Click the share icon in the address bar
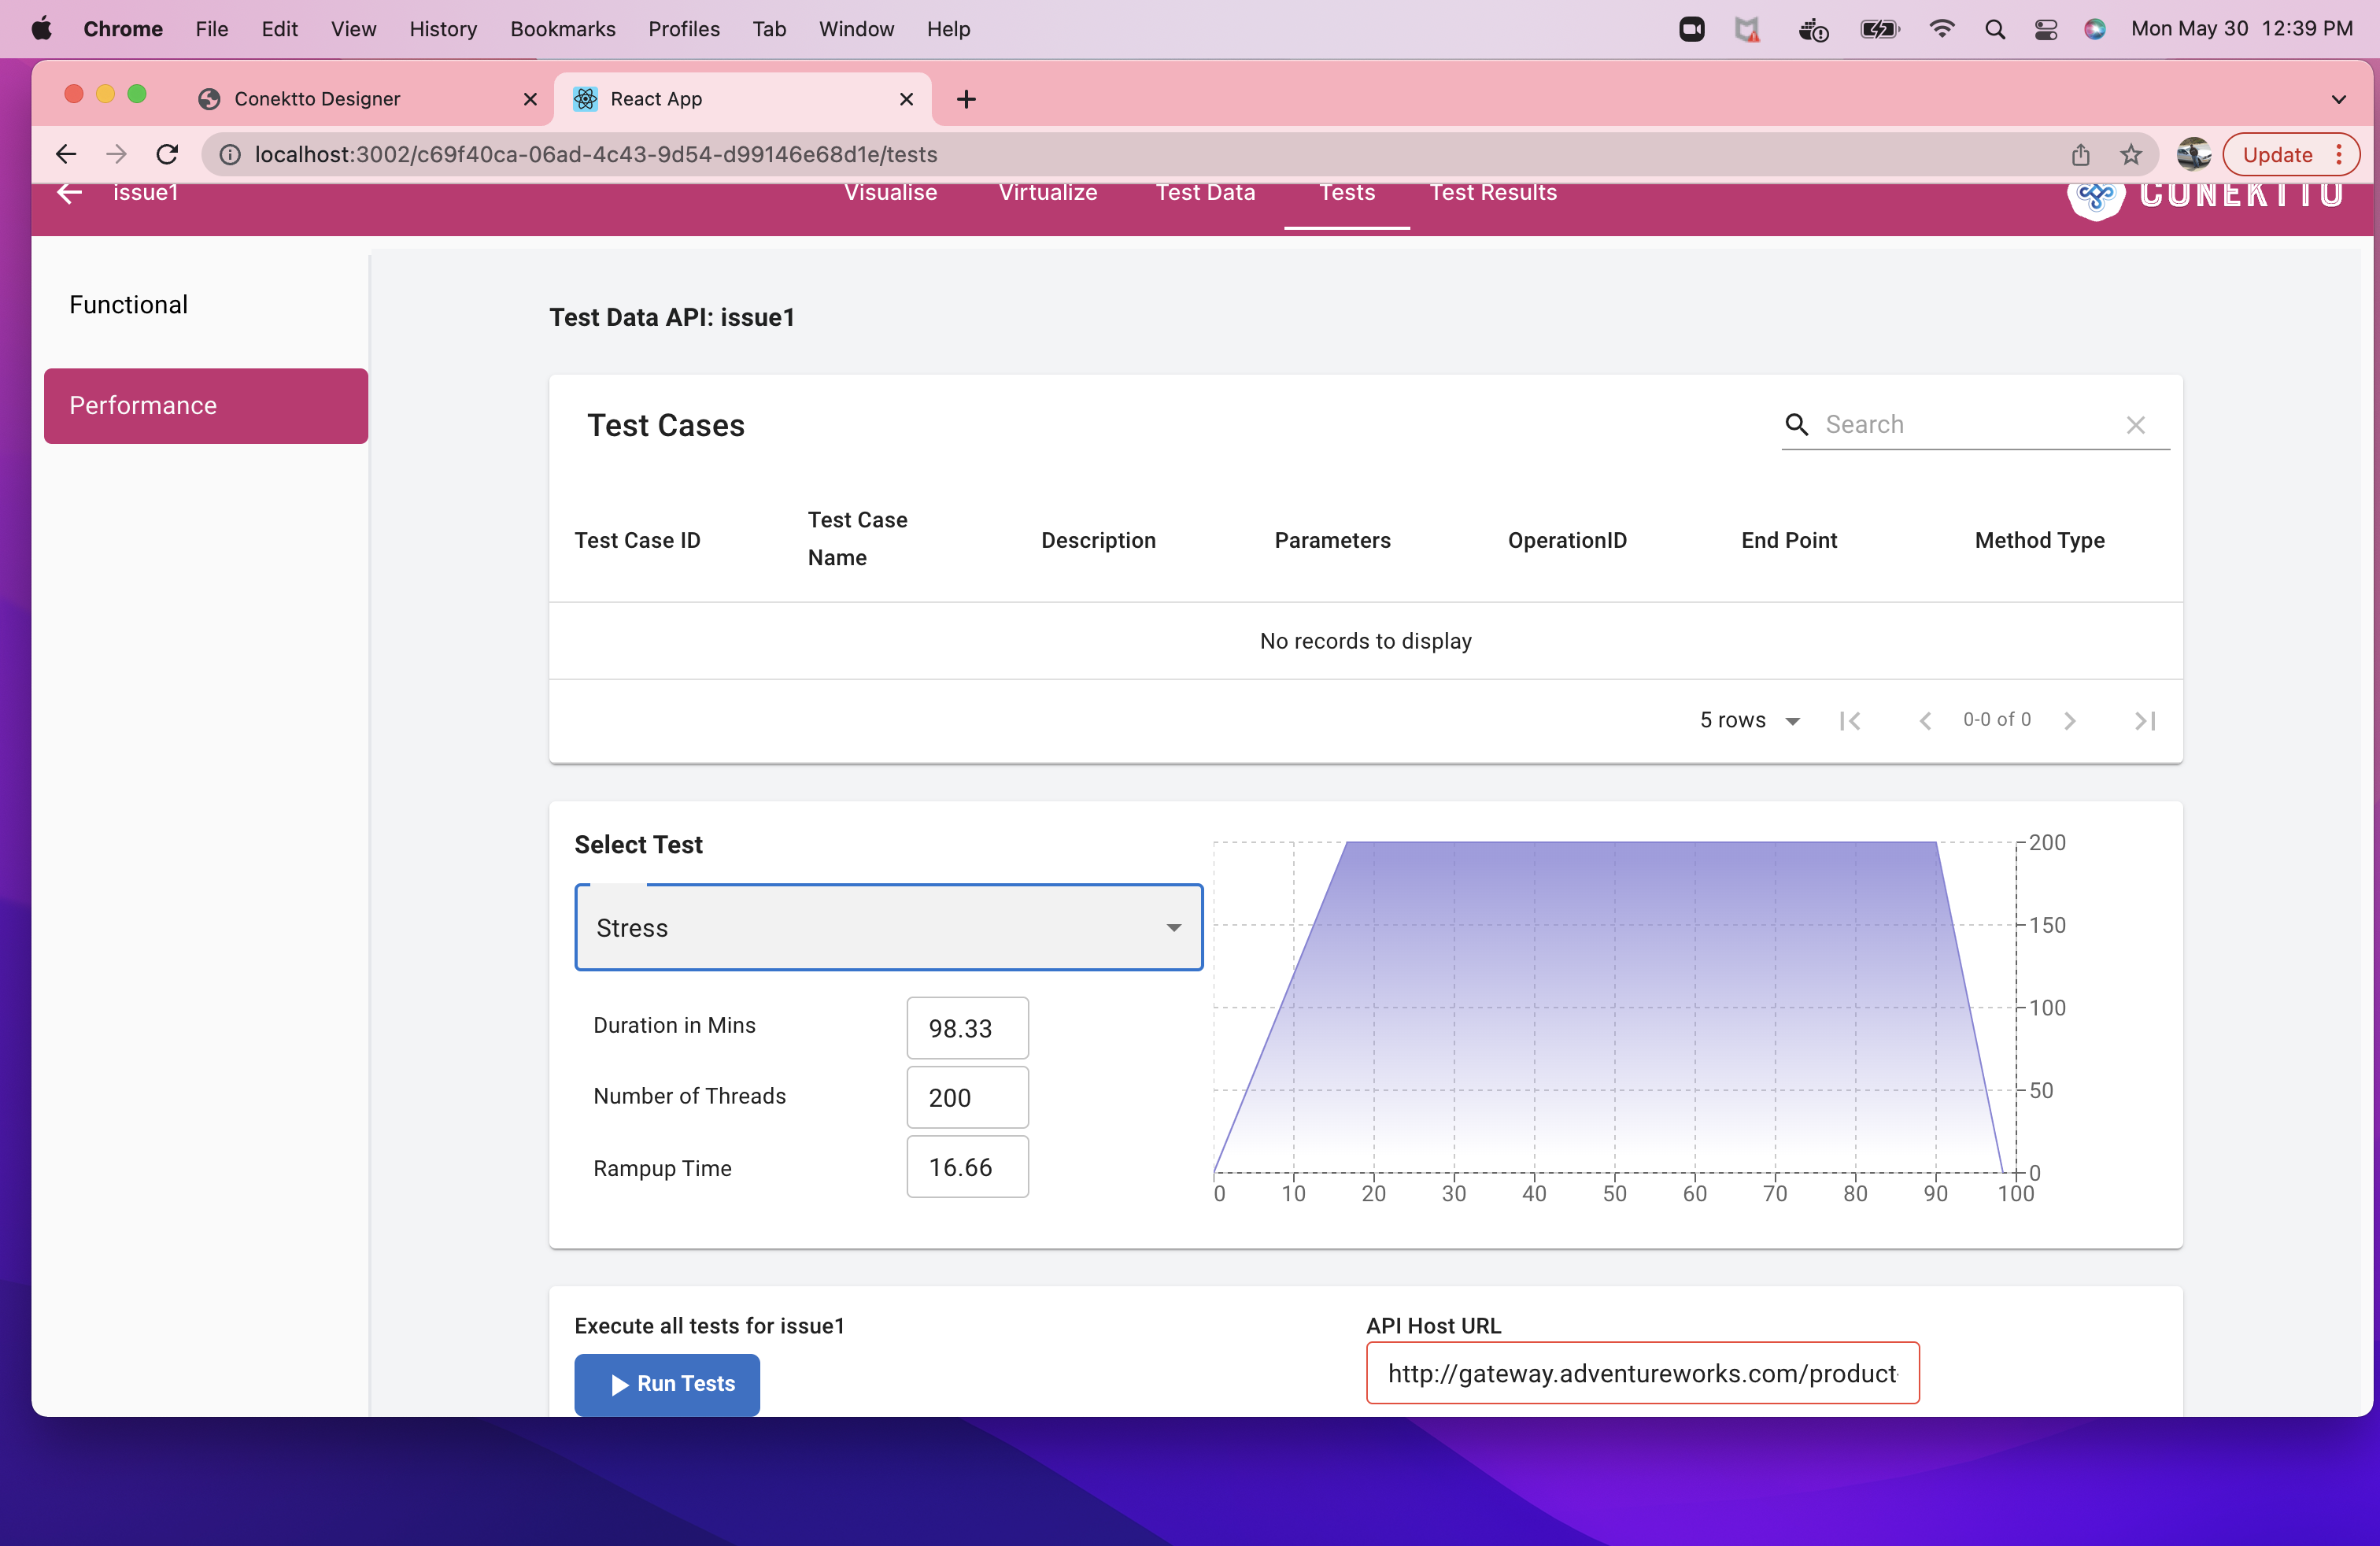Viewport: 2380px width, 1546px height. click(2080, 155)
